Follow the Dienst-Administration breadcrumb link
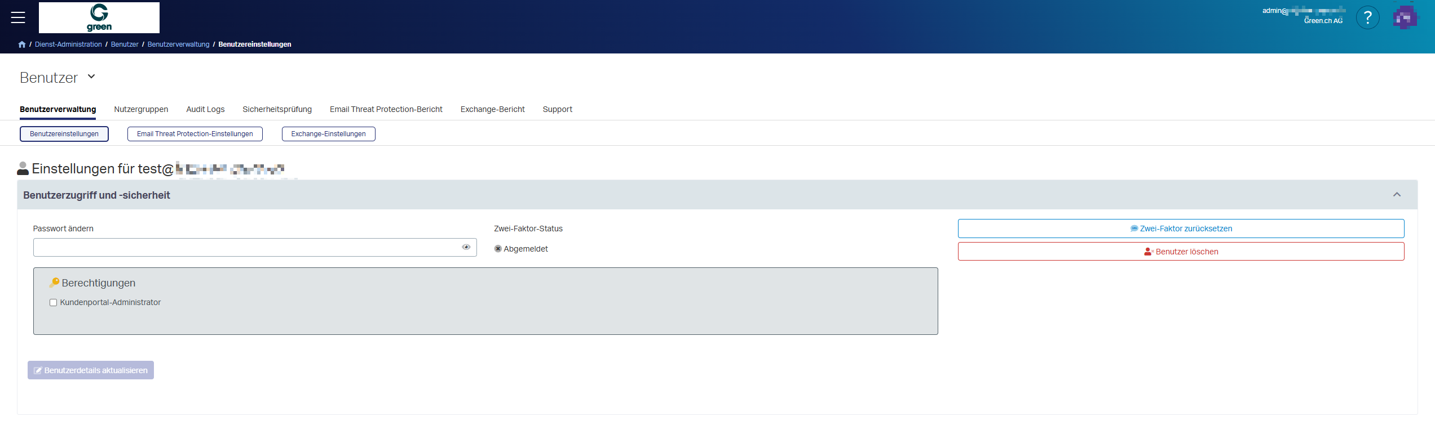 [68, 44]
